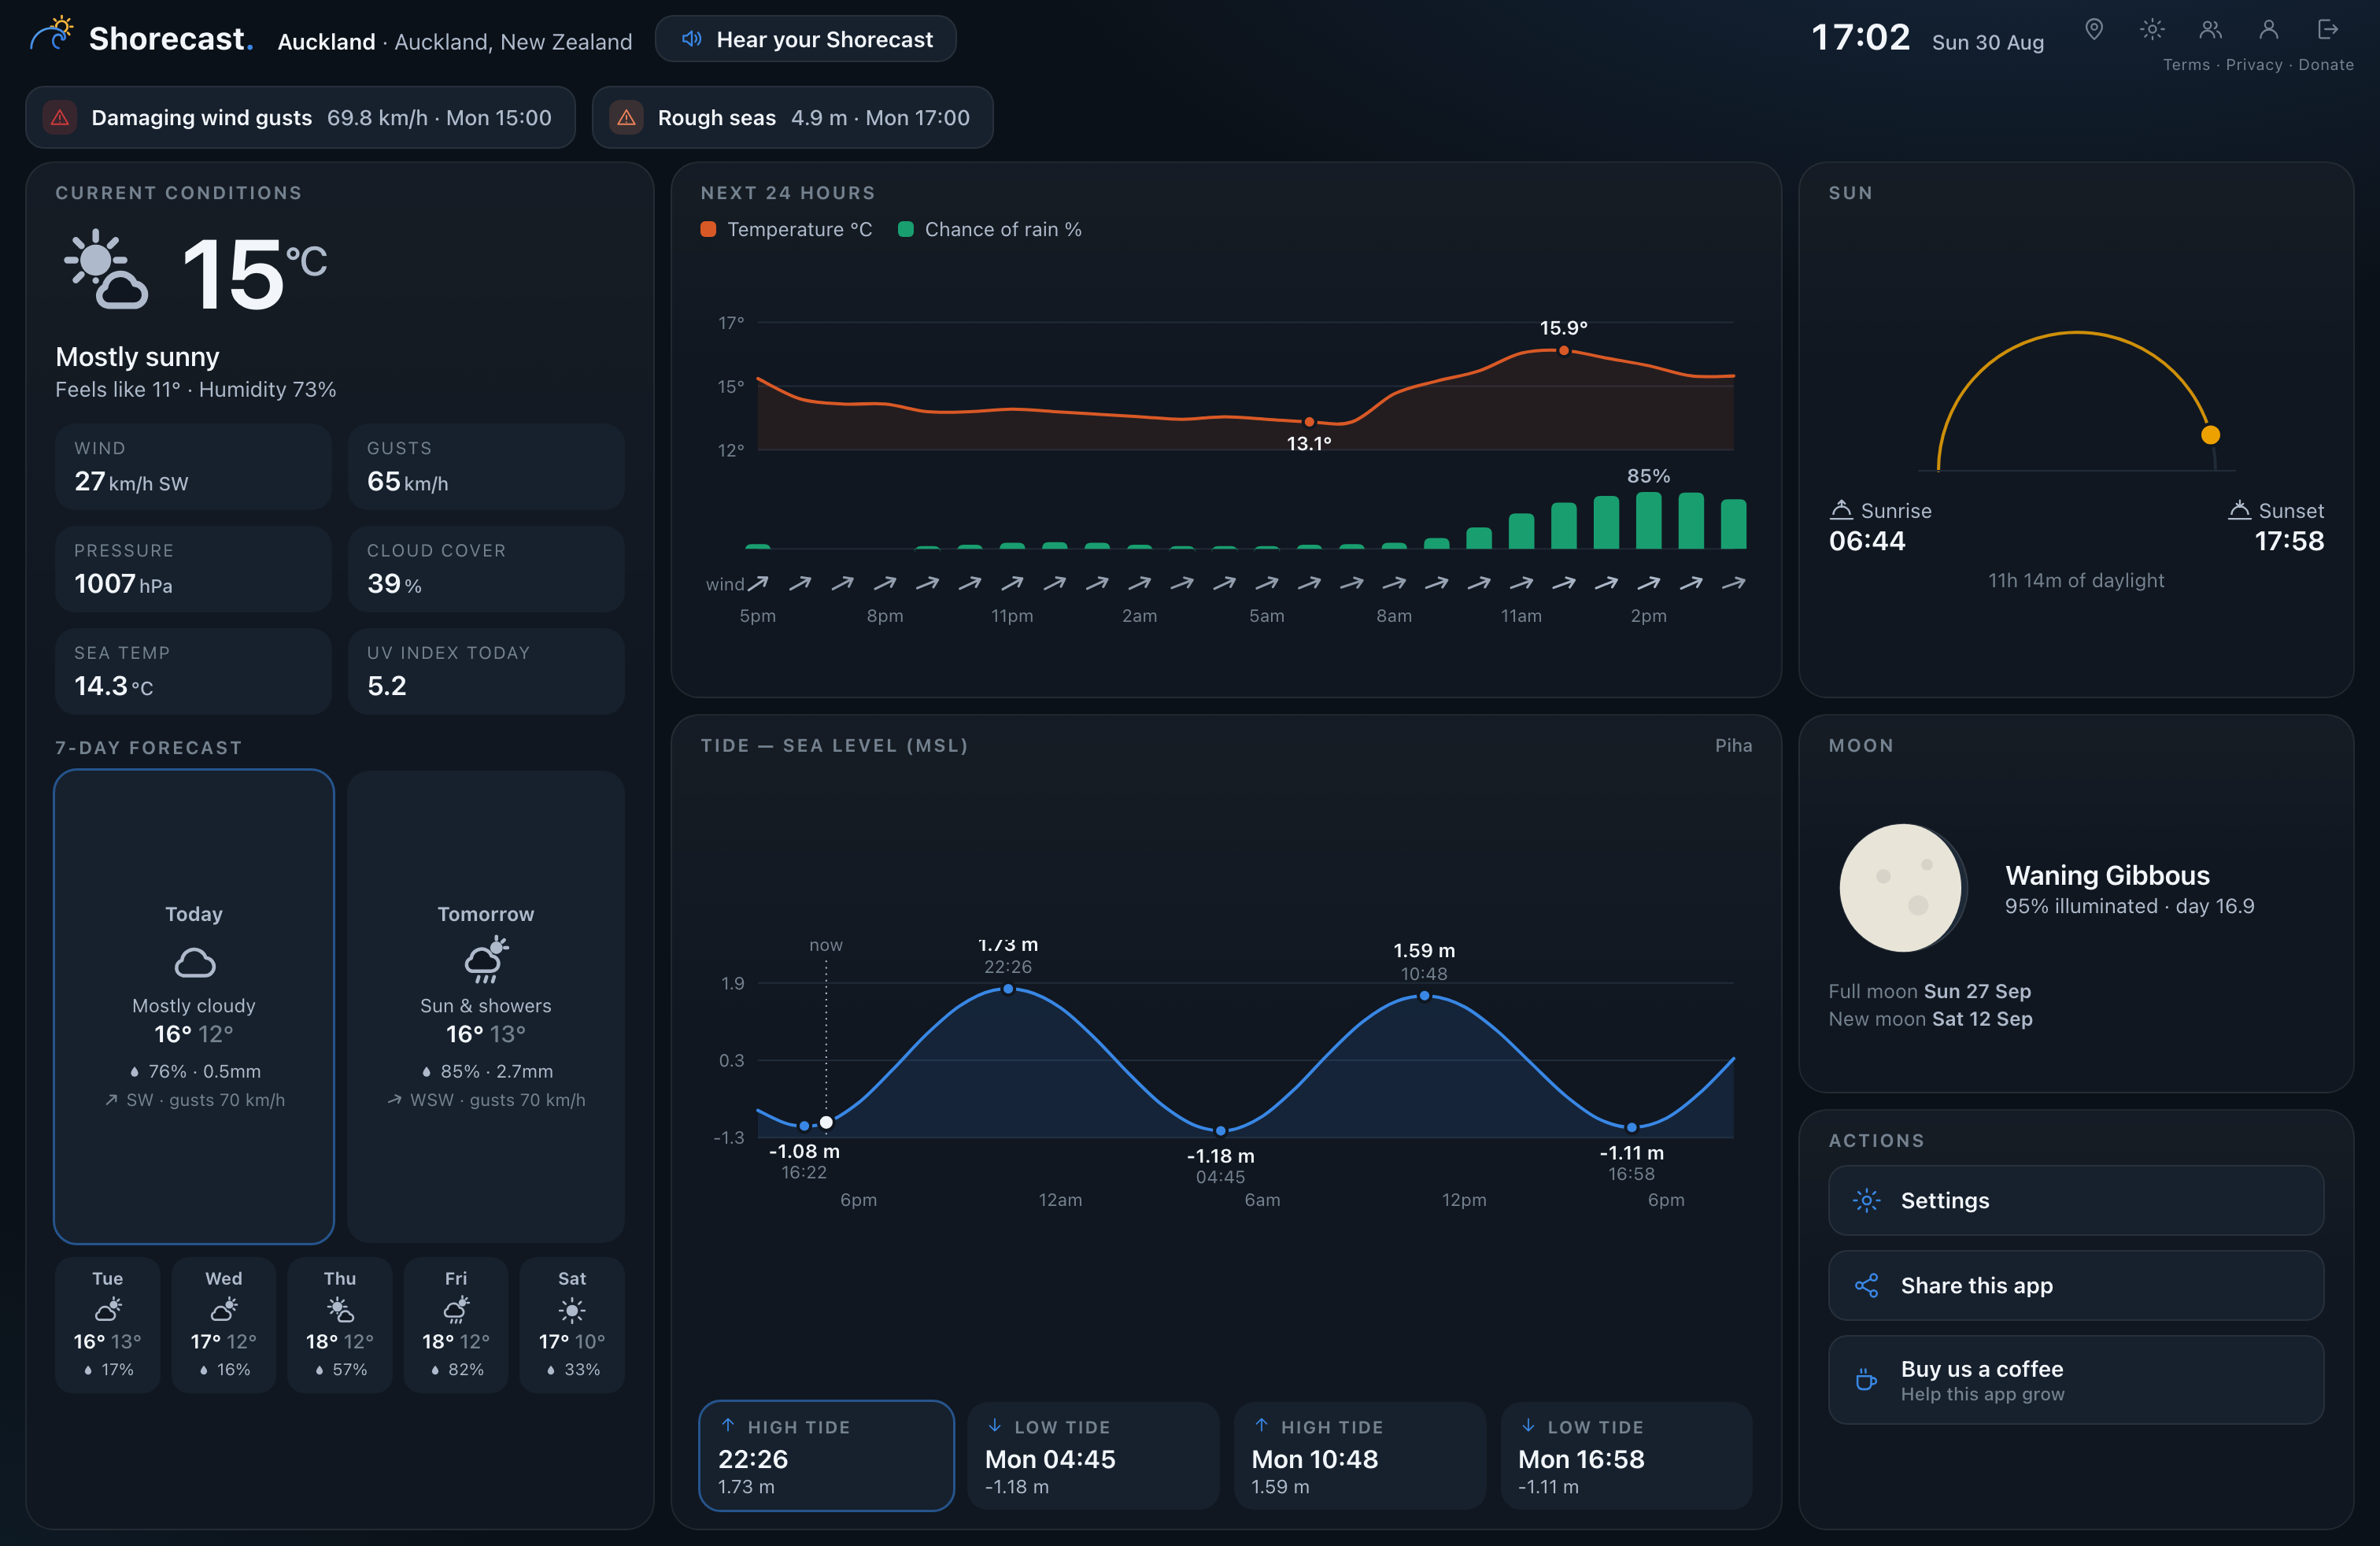Open the Share this app button

click(x=2076, y=1285)
